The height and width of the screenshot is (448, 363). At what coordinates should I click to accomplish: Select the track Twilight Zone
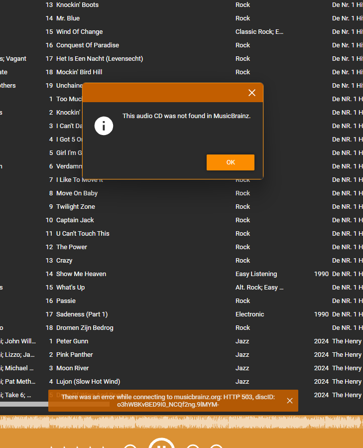tap(75, 207)
